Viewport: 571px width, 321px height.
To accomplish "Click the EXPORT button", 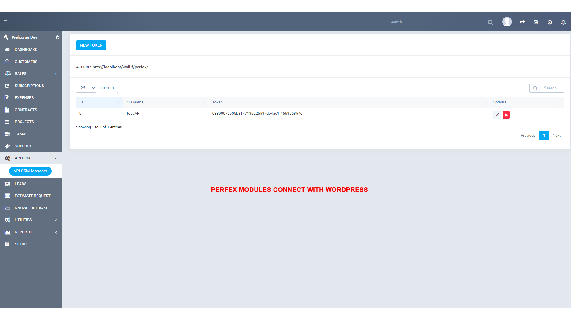I will pos(108,88).
